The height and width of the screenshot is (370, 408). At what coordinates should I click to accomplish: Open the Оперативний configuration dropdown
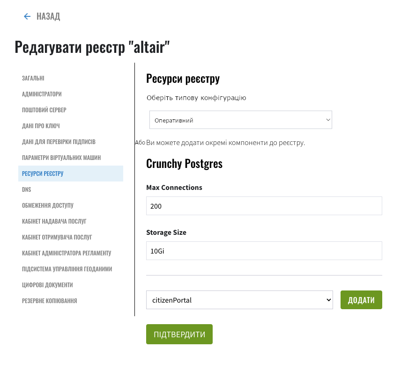click(x=240, y=120)
